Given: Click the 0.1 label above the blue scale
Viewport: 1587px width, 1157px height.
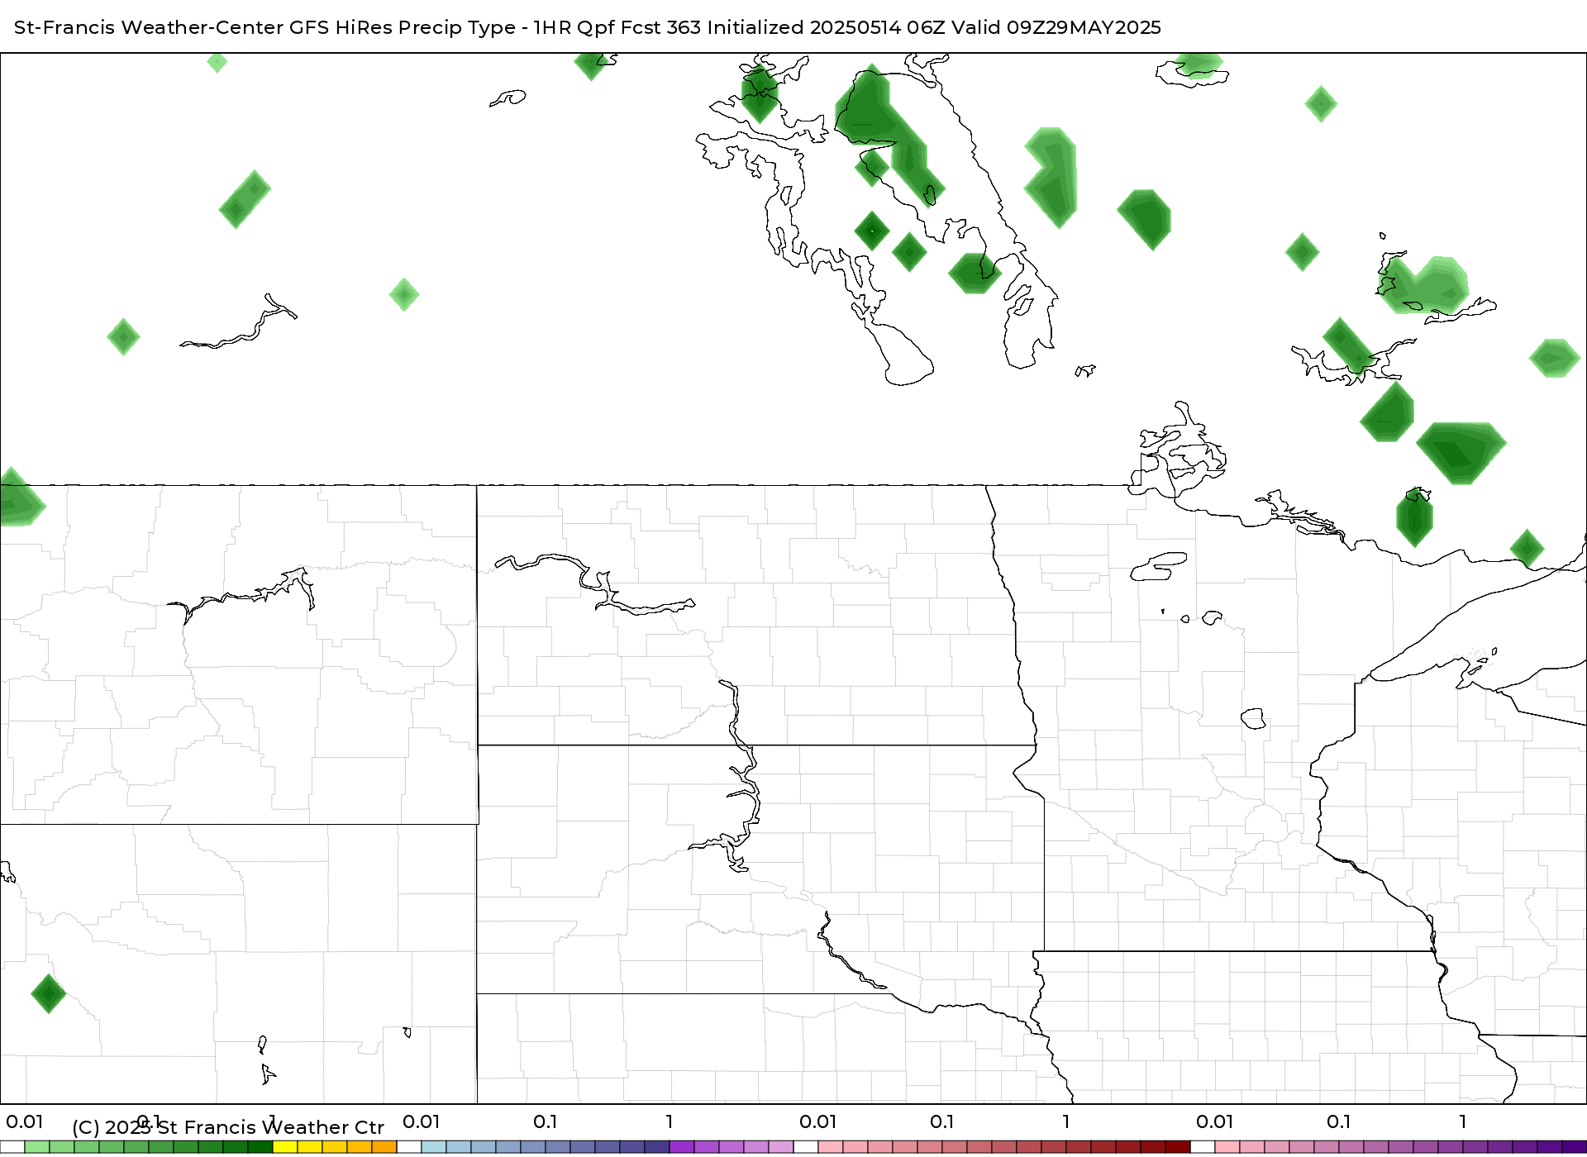Looking at the screenshot, I should coord(546,1121).
